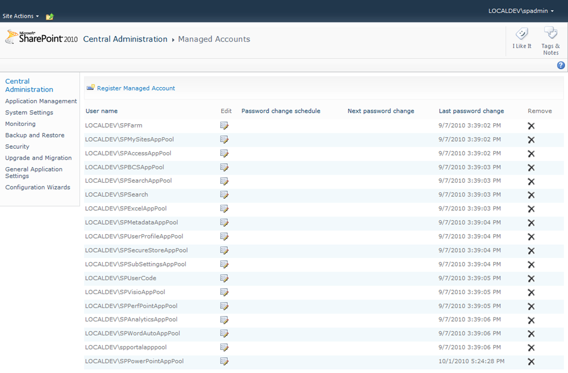This screenshot has height=373, width=568.
Task: Edit the SPSecureStoreAppPool account
Action: click(224, 250)
